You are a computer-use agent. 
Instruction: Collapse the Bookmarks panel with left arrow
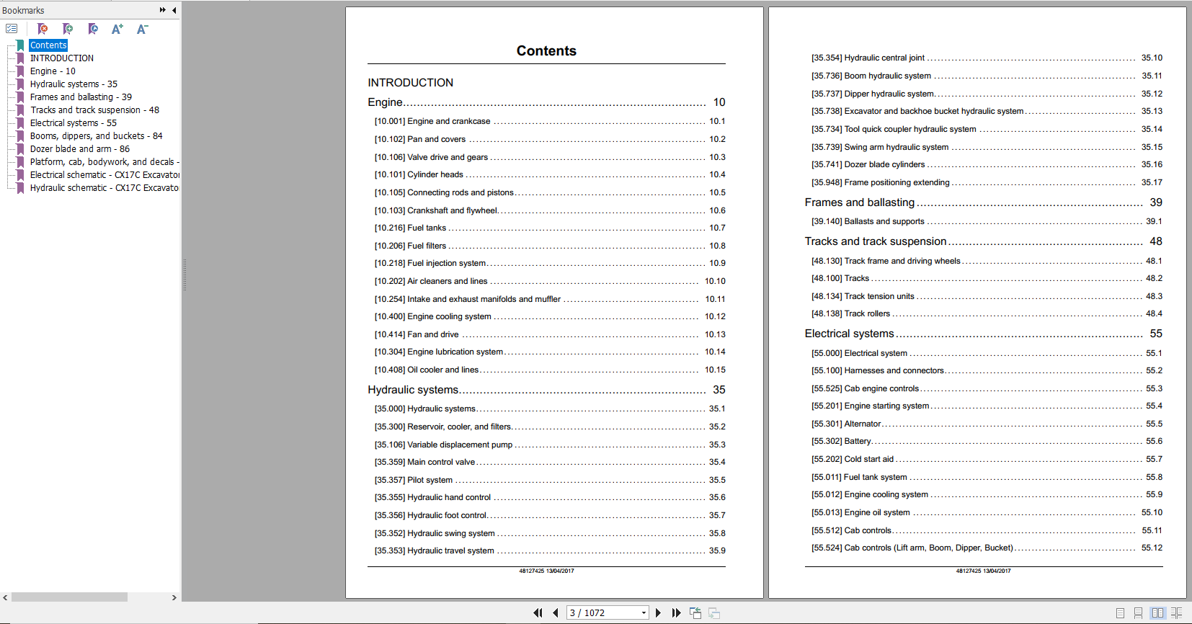[x=174, y=10]
